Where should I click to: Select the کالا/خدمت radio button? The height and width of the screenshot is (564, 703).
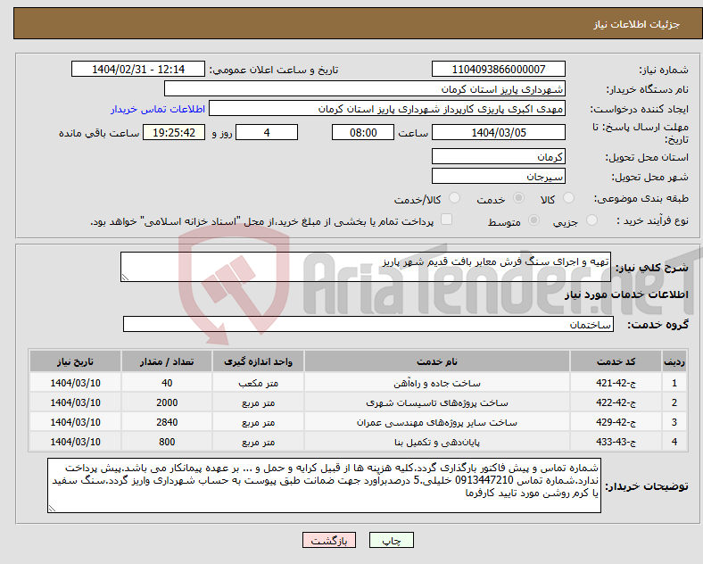[x=455, y=198]
